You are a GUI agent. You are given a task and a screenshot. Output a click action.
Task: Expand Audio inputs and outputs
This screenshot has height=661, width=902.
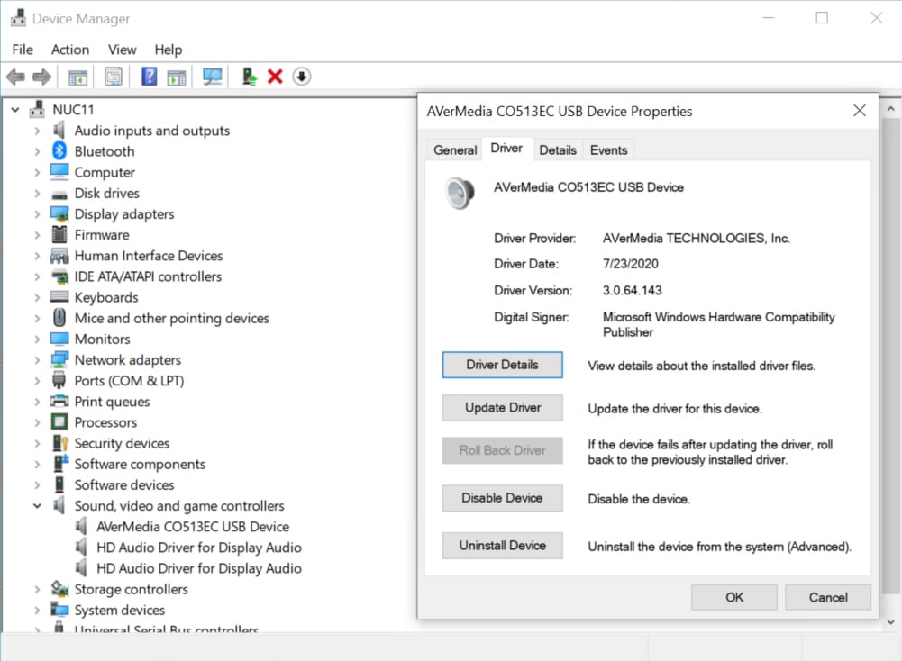coord(37,131)
